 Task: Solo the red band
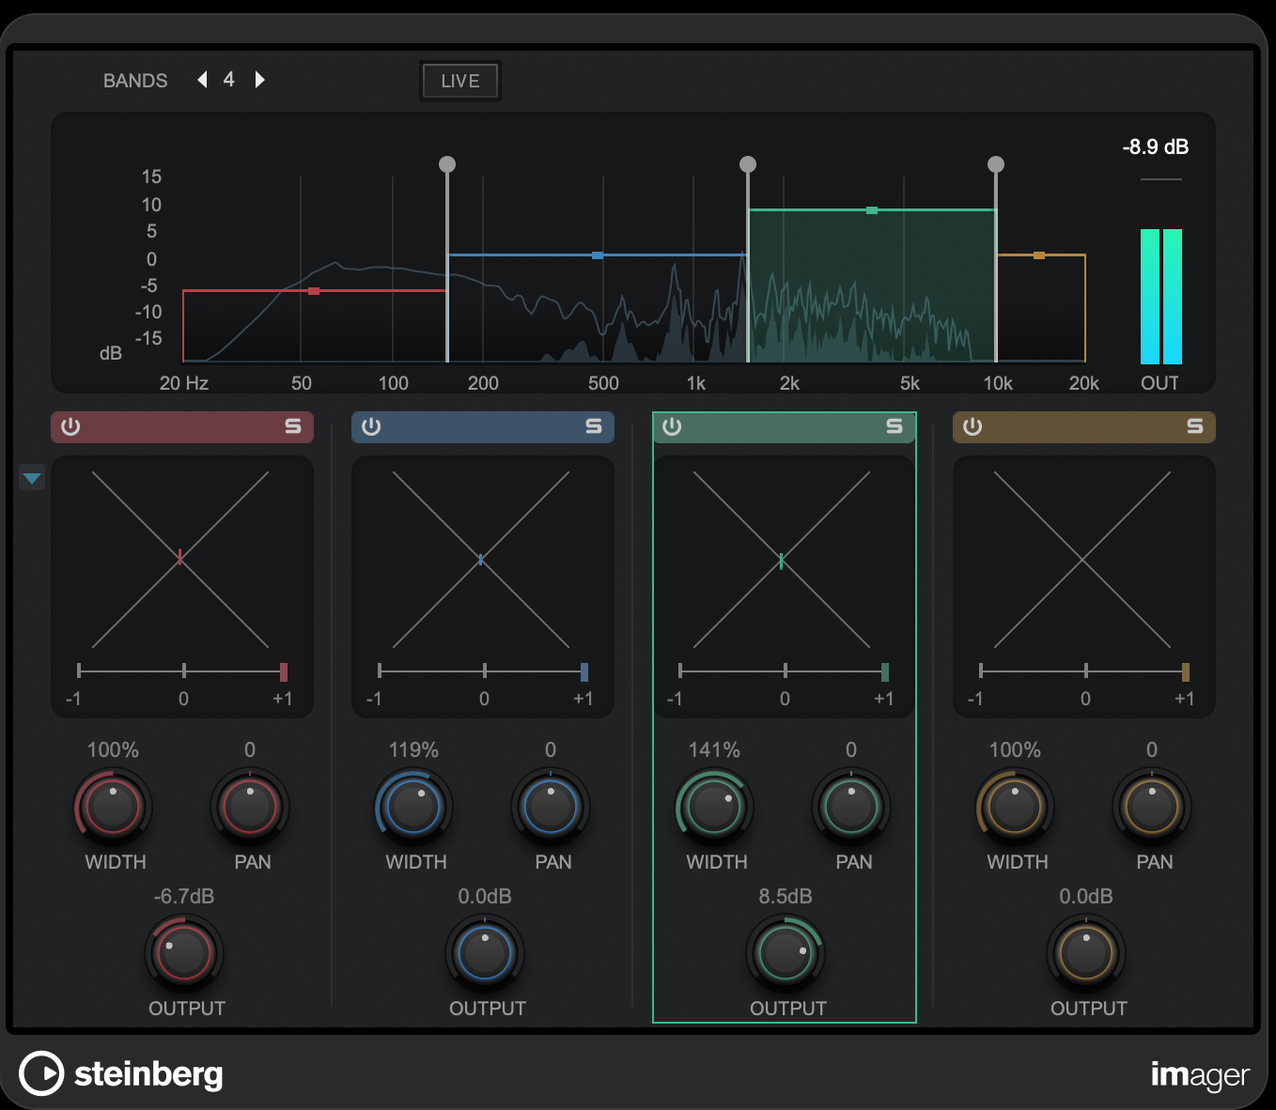(x=293, y=426)
